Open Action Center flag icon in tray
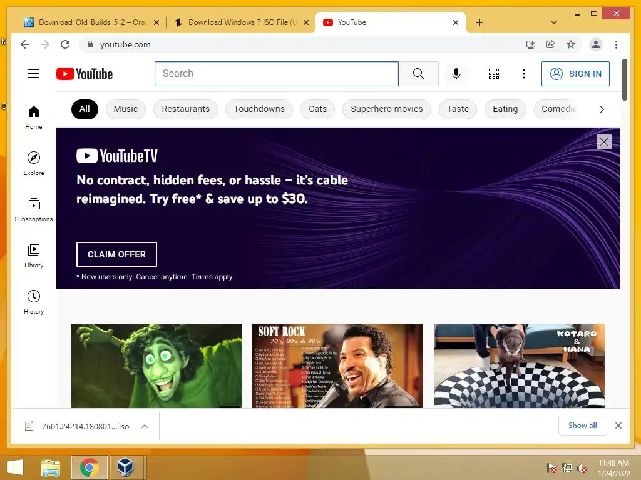This screenshot has height=480, width=641. (x=552, y=468)
